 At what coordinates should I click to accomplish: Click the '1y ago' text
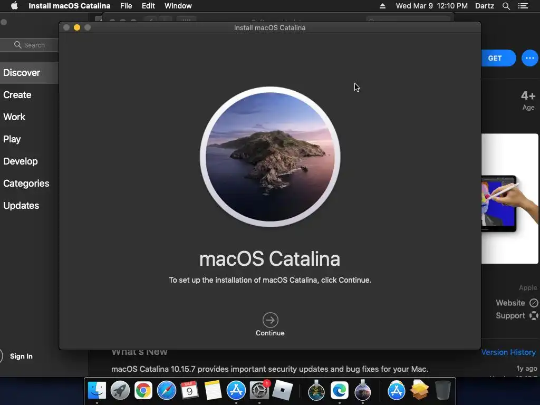coord(527,368)
